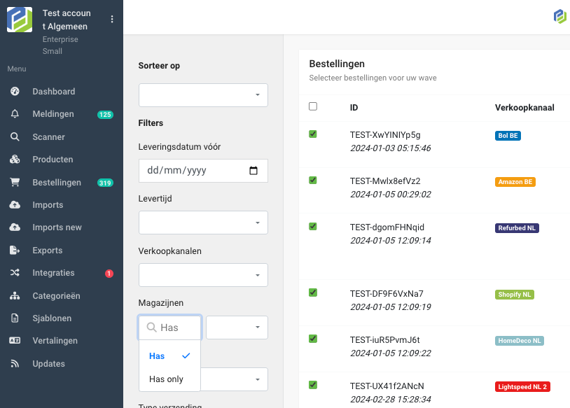Screen dimensions: 570x408
Task: Click the Dashboard gauge icon in sidebar
Action: [x=15, y=92]
